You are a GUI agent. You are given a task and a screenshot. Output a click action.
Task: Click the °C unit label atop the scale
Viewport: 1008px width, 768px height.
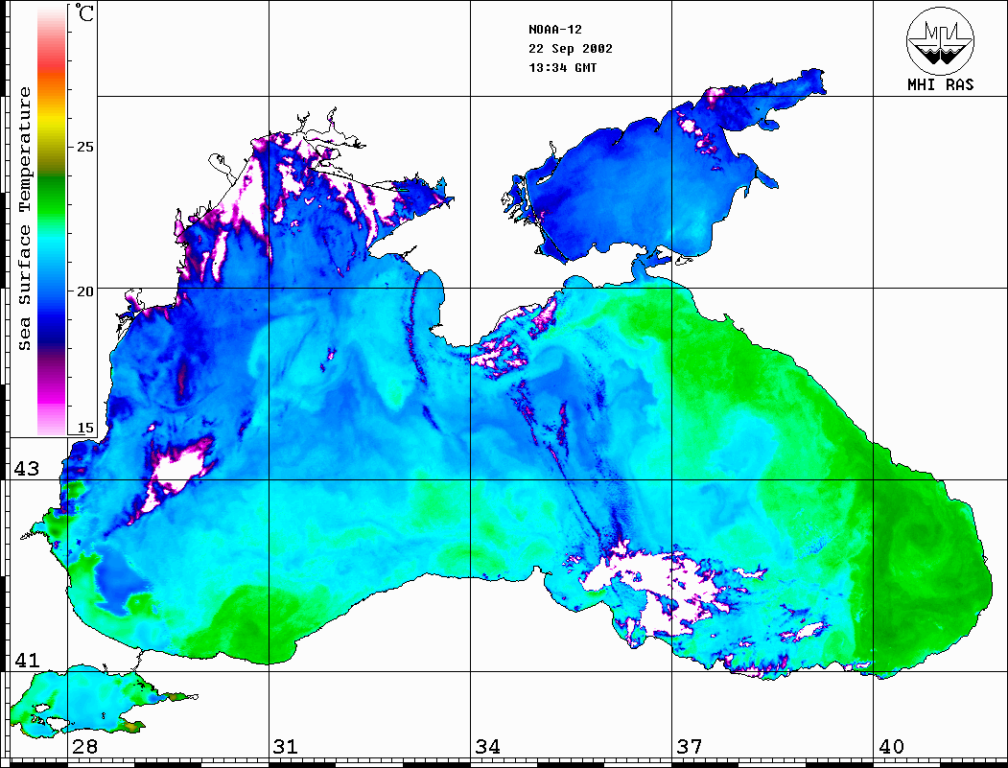tap(86, 15)
